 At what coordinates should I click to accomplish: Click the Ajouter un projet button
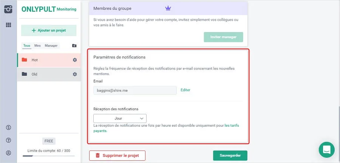49,30
